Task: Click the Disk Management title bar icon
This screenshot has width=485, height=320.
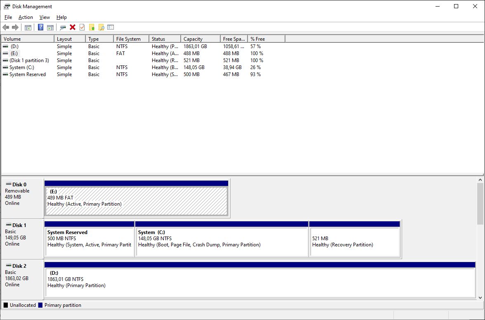Action: click(x=7, y=6)
